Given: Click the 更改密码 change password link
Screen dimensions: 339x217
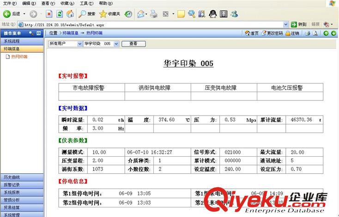Looking at the screenshot, I should 272,33.
